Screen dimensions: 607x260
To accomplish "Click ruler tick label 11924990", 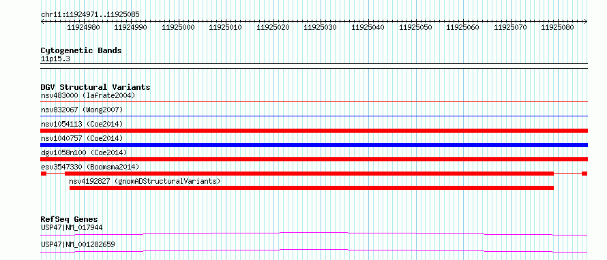I will 131,27.
